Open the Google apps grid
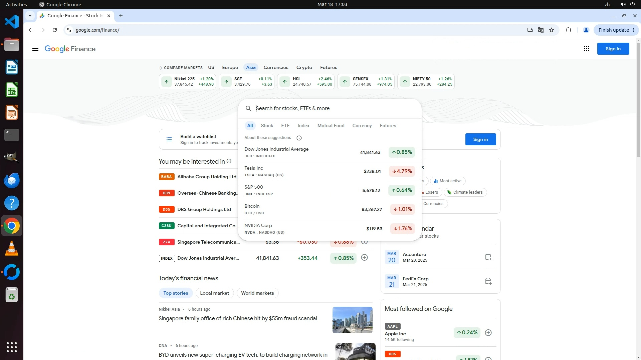Image resolution: width=641 pixels, height=360 pixels. click(x=586, y=49)
